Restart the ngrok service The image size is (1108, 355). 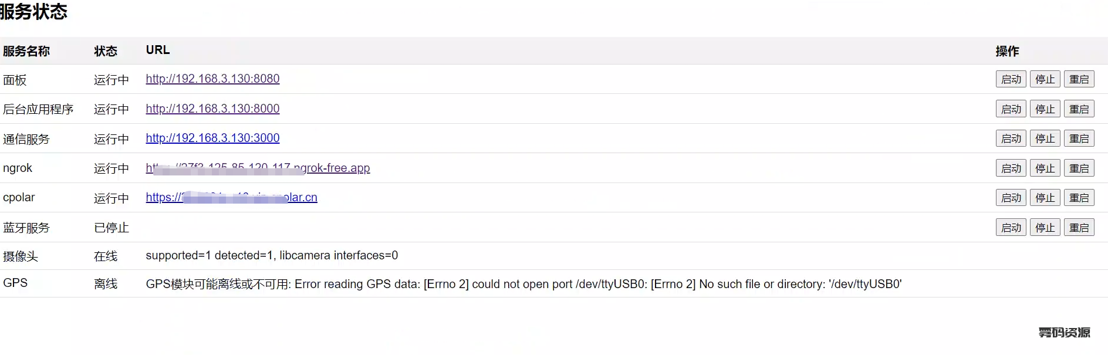(1079, 168)
